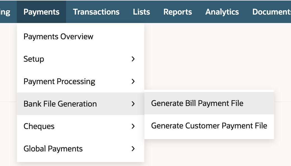Expand chevron next to Global Payments

tap(133, 149)
